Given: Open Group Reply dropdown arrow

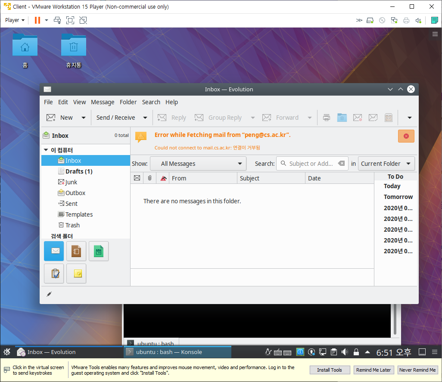Looking at the screenshot, I should coord(253,118).
